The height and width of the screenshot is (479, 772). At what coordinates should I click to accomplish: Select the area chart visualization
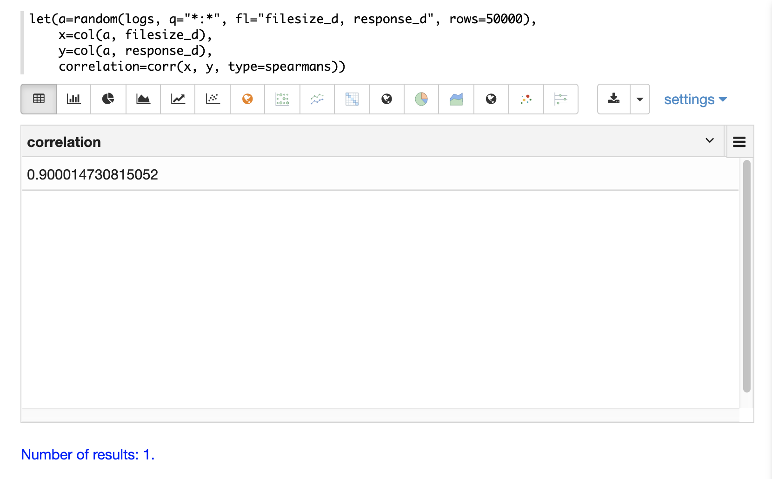coord(143,99)
